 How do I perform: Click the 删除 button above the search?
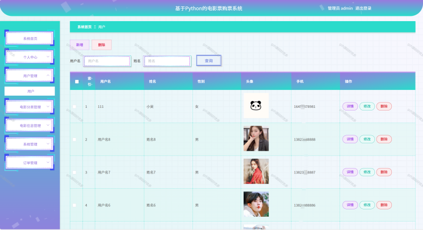[x=102, y=45]
